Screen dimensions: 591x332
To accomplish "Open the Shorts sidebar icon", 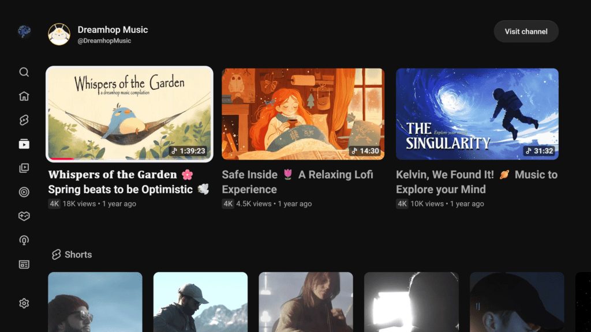I will tap(24, 120).
